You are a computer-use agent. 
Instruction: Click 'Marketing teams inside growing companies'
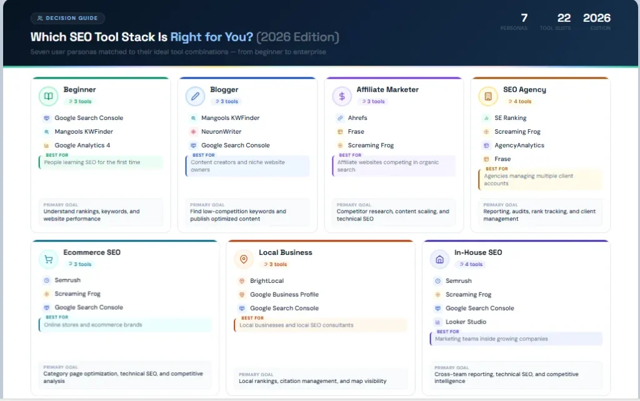pyautogui.click(x=491, y=339)
